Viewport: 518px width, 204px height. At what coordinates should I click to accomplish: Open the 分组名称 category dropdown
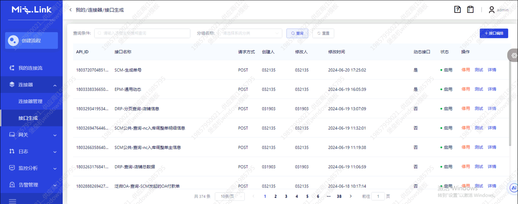click(250, 33)
